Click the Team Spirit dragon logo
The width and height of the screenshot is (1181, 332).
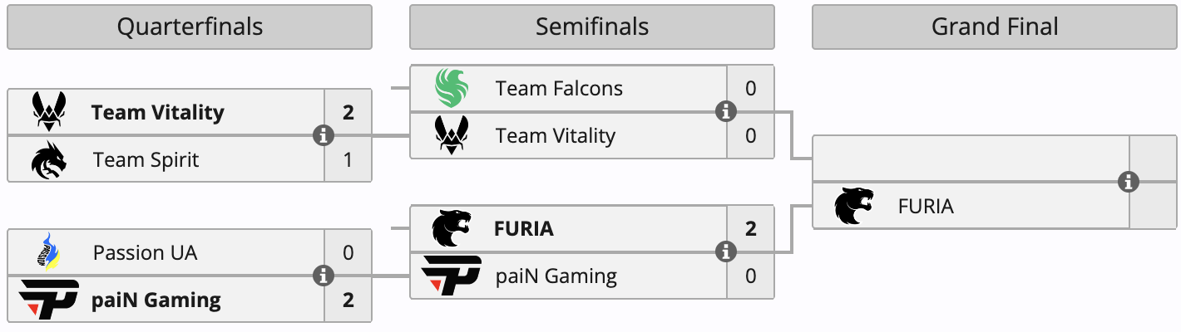coord(49,159)
